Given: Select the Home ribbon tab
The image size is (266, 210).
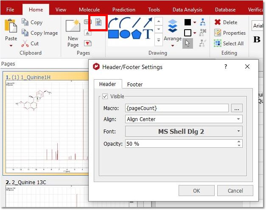Looking at the screenshot, I should (x=36, y=9).
